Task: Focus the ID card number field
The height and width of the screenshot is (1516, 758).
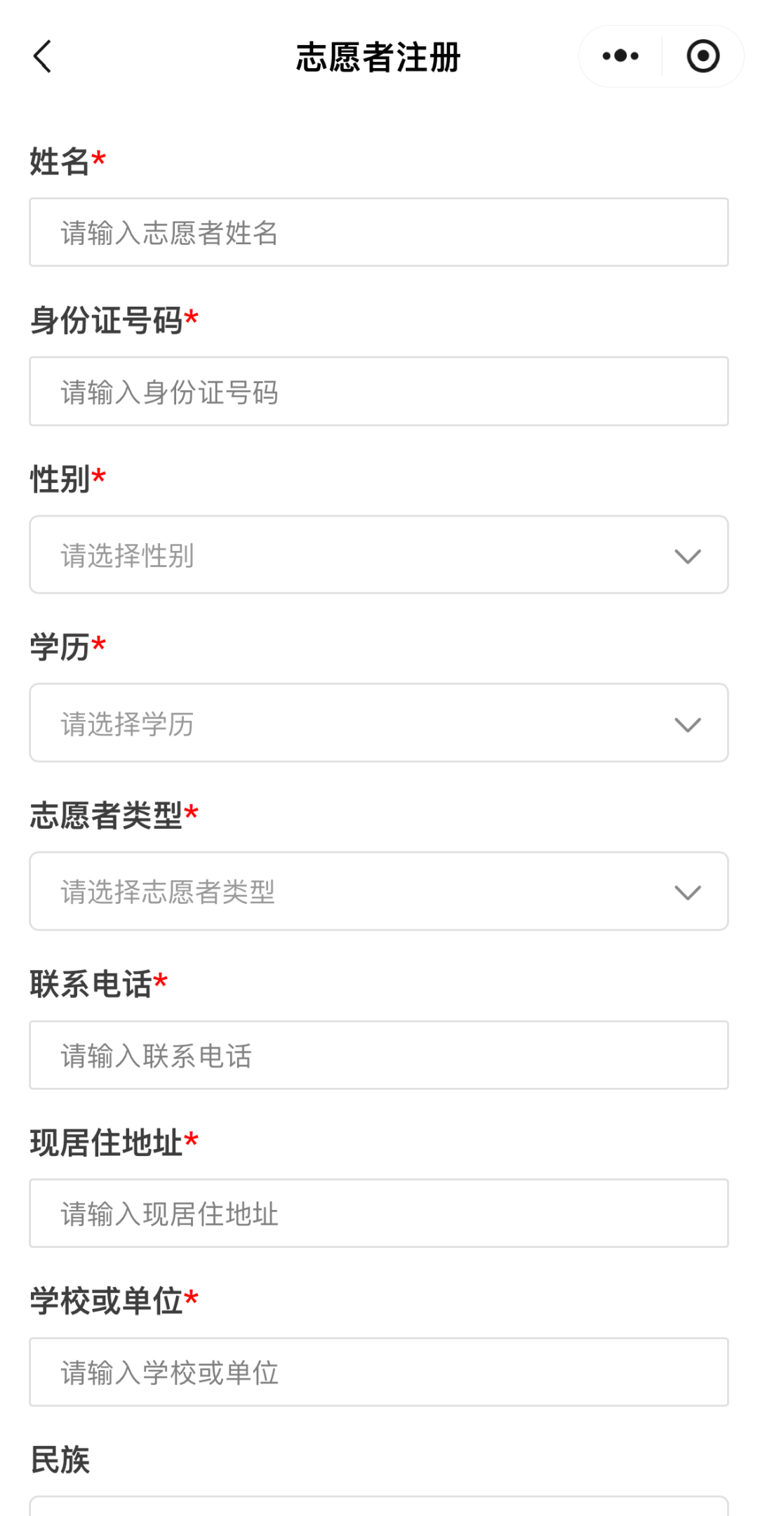Action: (379, 392)
